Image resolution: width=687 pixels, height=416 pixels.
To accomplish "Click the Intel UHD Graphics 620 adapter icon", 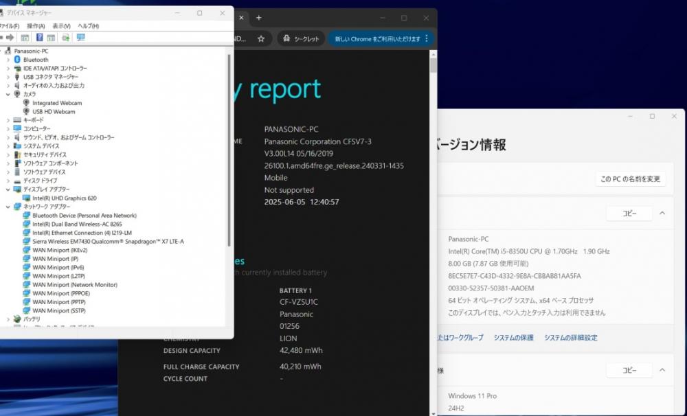I will click(x=26, y=198).
